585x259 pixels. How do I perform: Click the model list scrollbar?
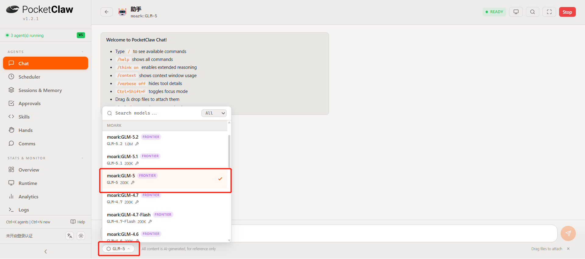(x=229, y=151)
